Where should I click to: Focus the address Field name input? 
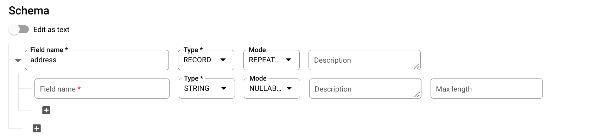pos(97,60)
